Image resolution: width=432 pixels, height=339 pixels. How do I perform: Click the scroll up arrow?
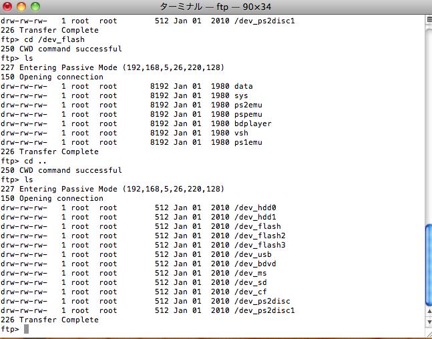429,311
